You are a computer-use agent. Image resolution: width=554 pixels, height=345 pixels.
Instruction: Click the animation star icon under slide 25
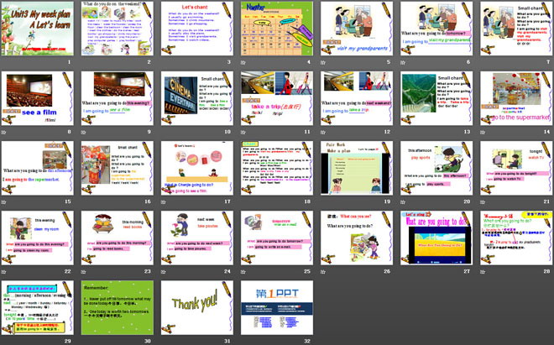tap(243, 272)
